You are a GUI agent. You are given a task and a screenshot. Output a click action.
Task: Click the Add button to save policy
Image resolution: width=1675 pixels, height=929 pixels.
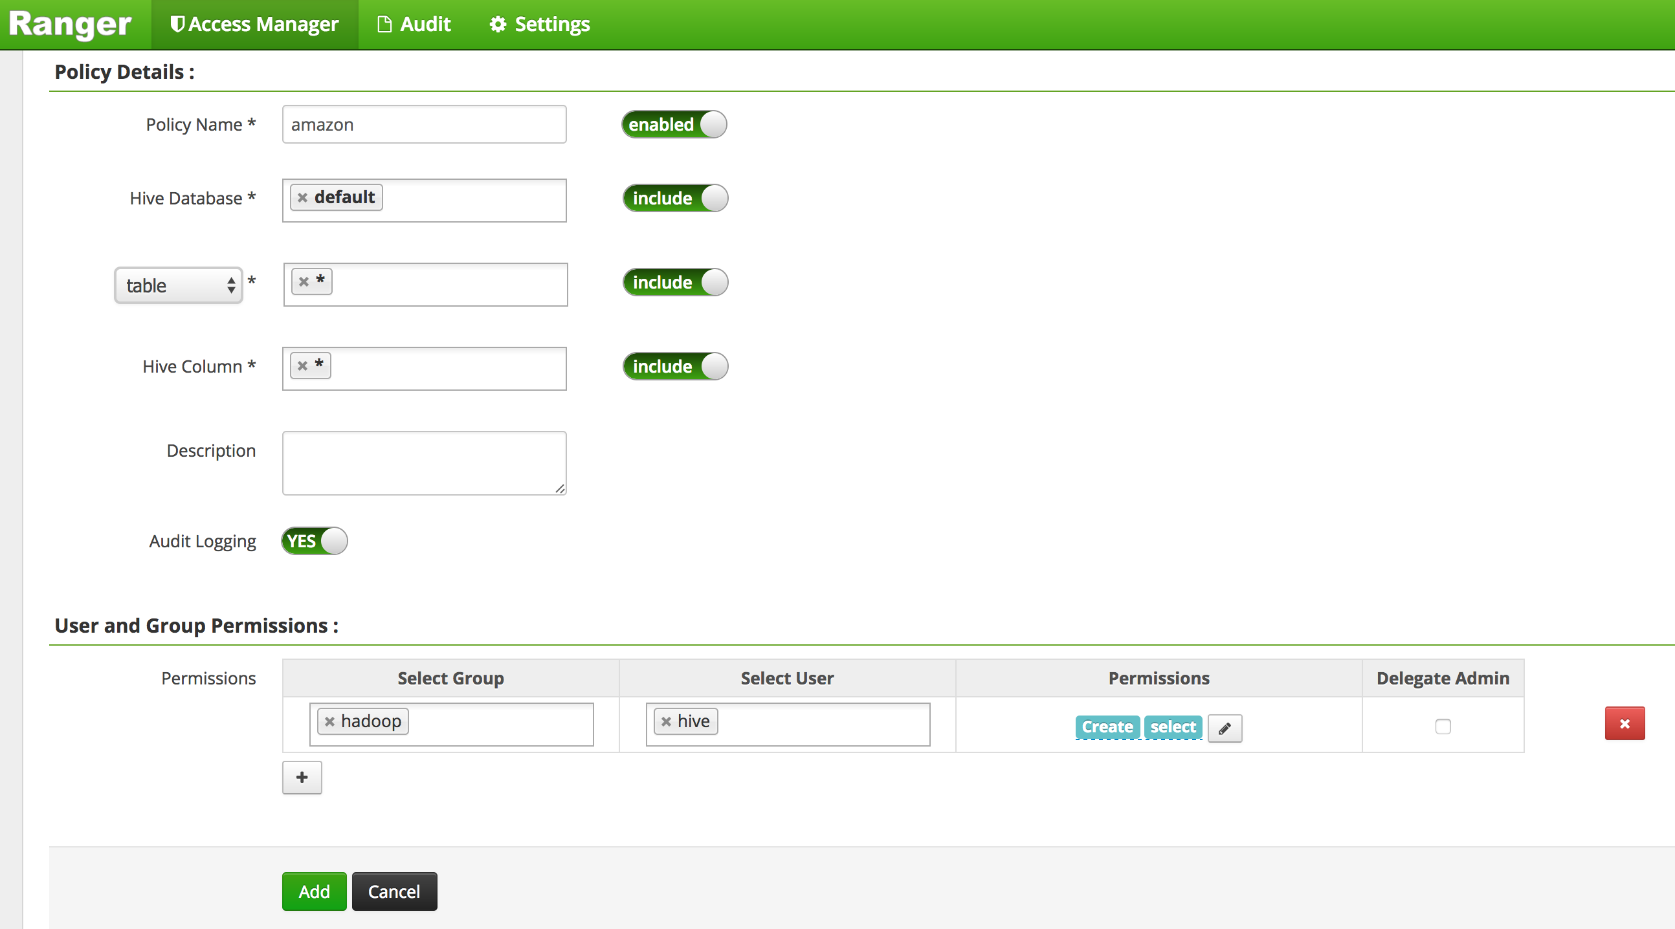coord(314,891)
